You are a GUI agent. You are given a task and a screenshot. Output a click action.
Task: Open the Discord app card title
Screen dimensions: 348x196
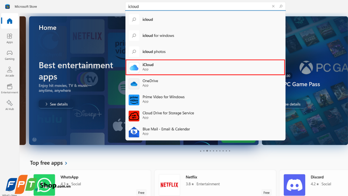point(317,177)
